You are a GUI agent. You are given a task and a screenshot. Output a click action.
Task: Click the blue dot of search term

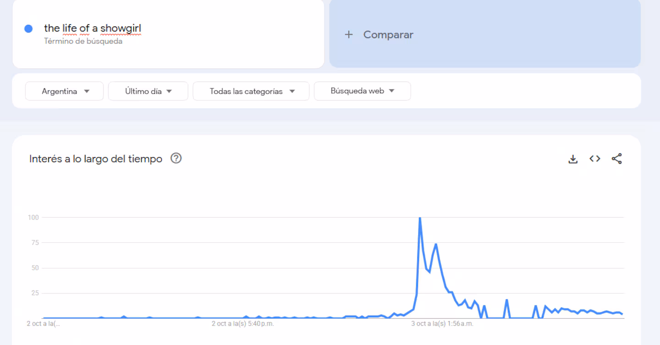pos(28,28)
